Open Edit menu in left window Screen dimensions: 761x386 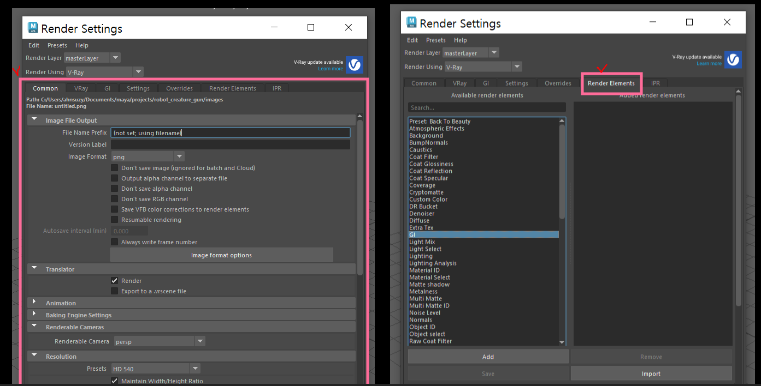tap(34, 45)
